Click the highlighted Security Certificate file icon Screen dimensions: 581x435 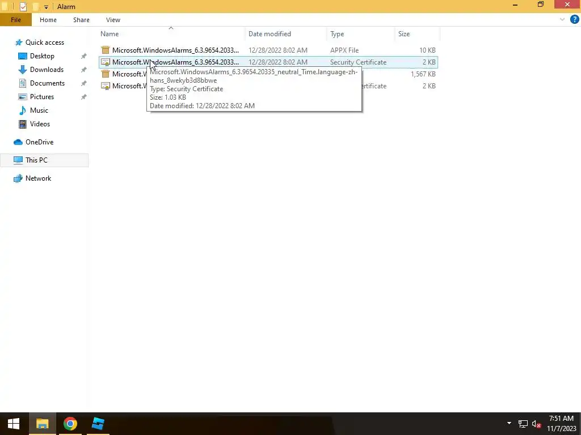(106, 62)
